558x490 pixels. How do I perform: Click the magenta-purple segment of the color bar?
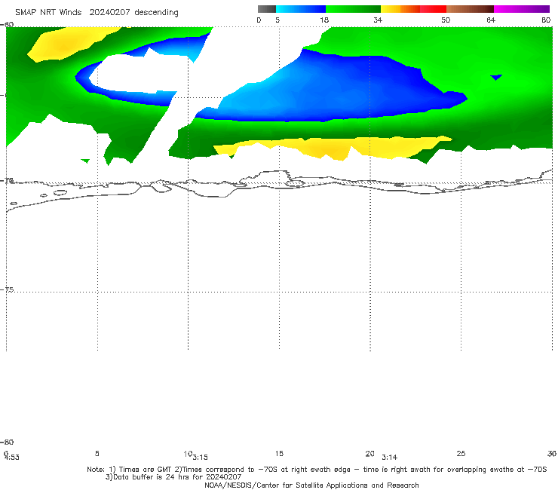[x=522, y=9]
